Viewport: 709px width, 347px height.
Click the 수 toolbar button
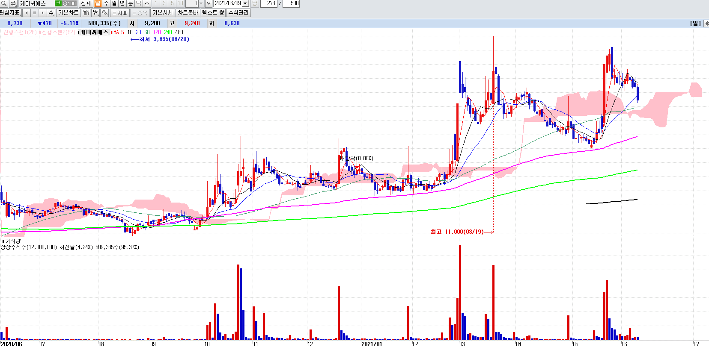click(51, 13)
